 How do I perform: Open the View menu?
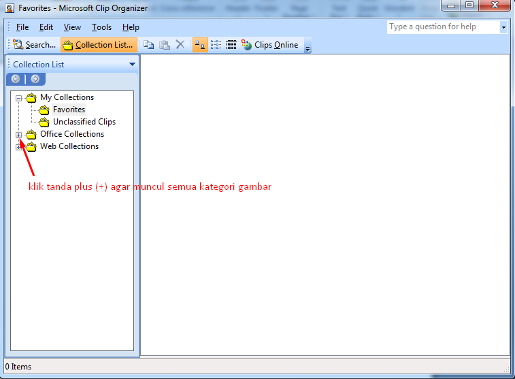point(72,27)
